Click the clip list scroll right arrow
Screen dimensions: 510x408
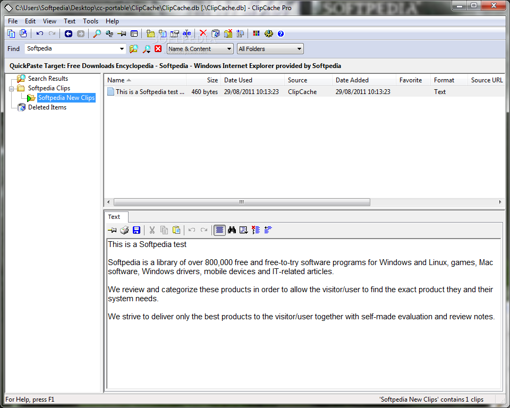500,202
